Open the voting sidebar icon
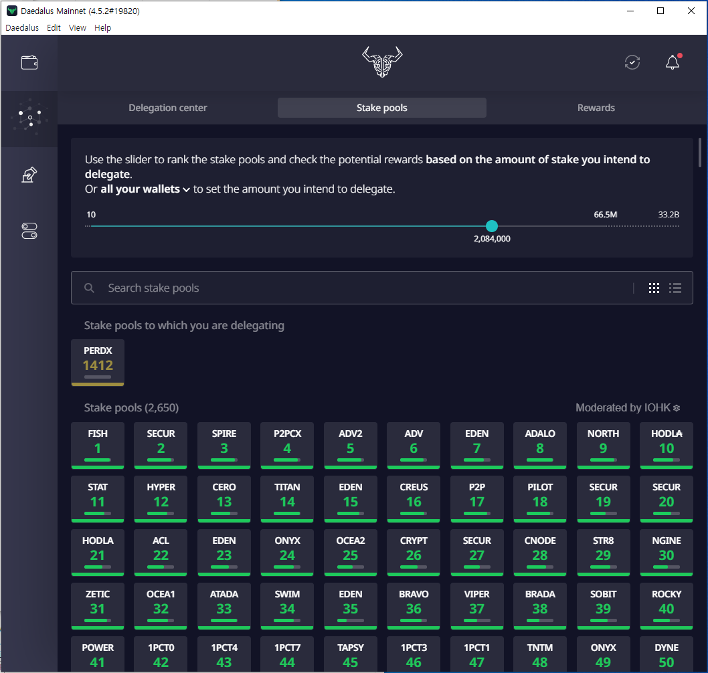 pyautogui.click(x=29, y=175)
